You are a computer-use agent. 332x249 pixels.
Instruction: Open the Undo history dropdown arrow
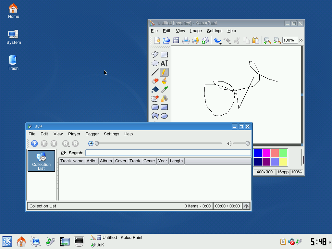[x=220, y=44]
